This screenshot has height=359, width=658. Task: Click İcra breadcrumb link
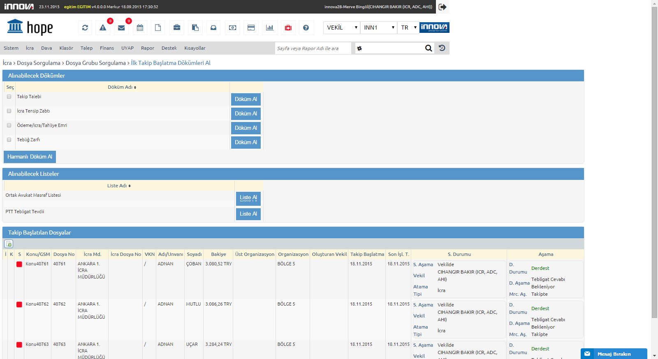coord(7,63)
